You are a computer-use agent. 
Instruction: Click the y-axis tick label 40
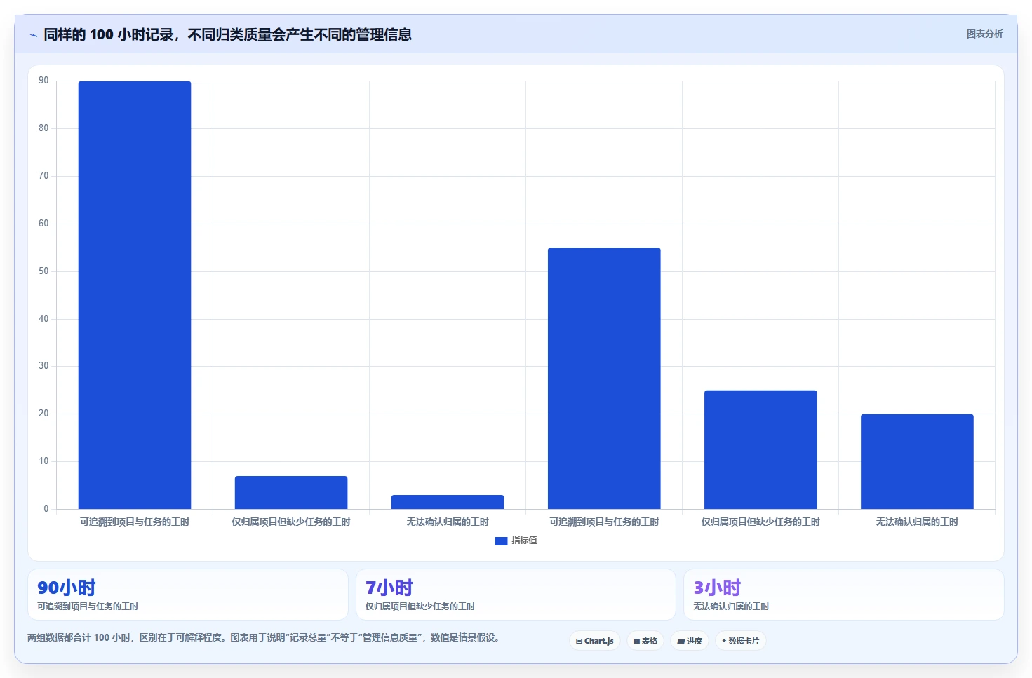(x=43, y=319)
